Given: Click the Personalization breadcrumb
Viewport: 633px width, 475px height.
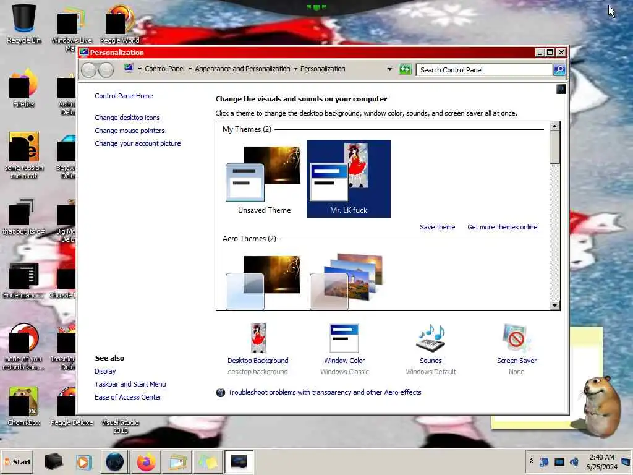Looking at the screenshot, I should pos(323,69).
